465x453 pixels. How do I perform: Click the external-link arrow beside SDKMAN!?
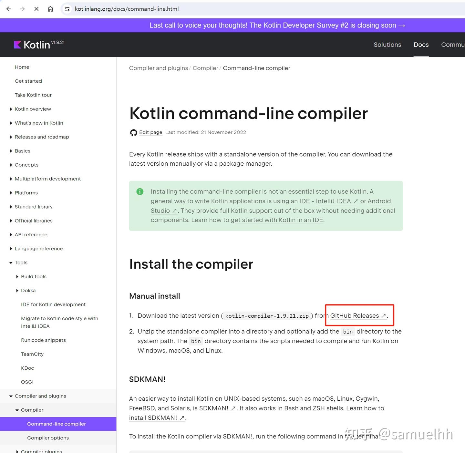click(233, 408)
